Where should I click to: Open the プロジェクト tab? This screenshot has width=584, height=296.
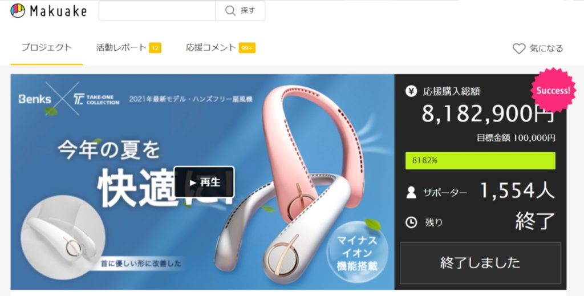click(47, 48)
